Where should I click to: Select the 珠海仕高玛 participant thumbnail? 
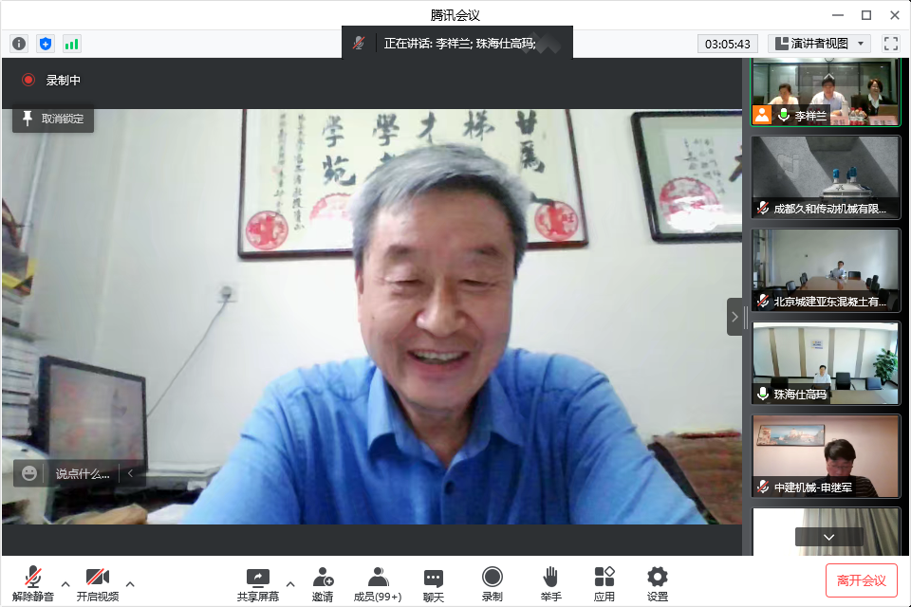coord(825,362)
